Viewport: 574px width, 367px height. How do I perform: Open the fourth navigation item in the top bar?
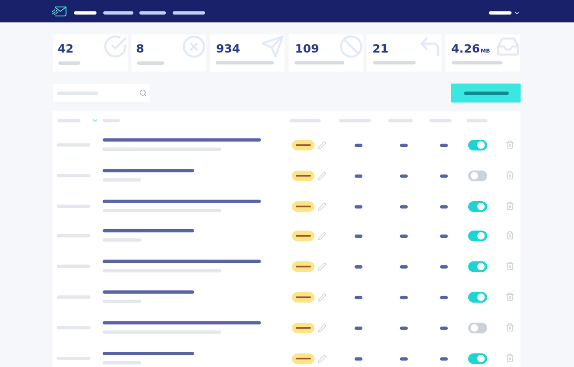[189, 13]
